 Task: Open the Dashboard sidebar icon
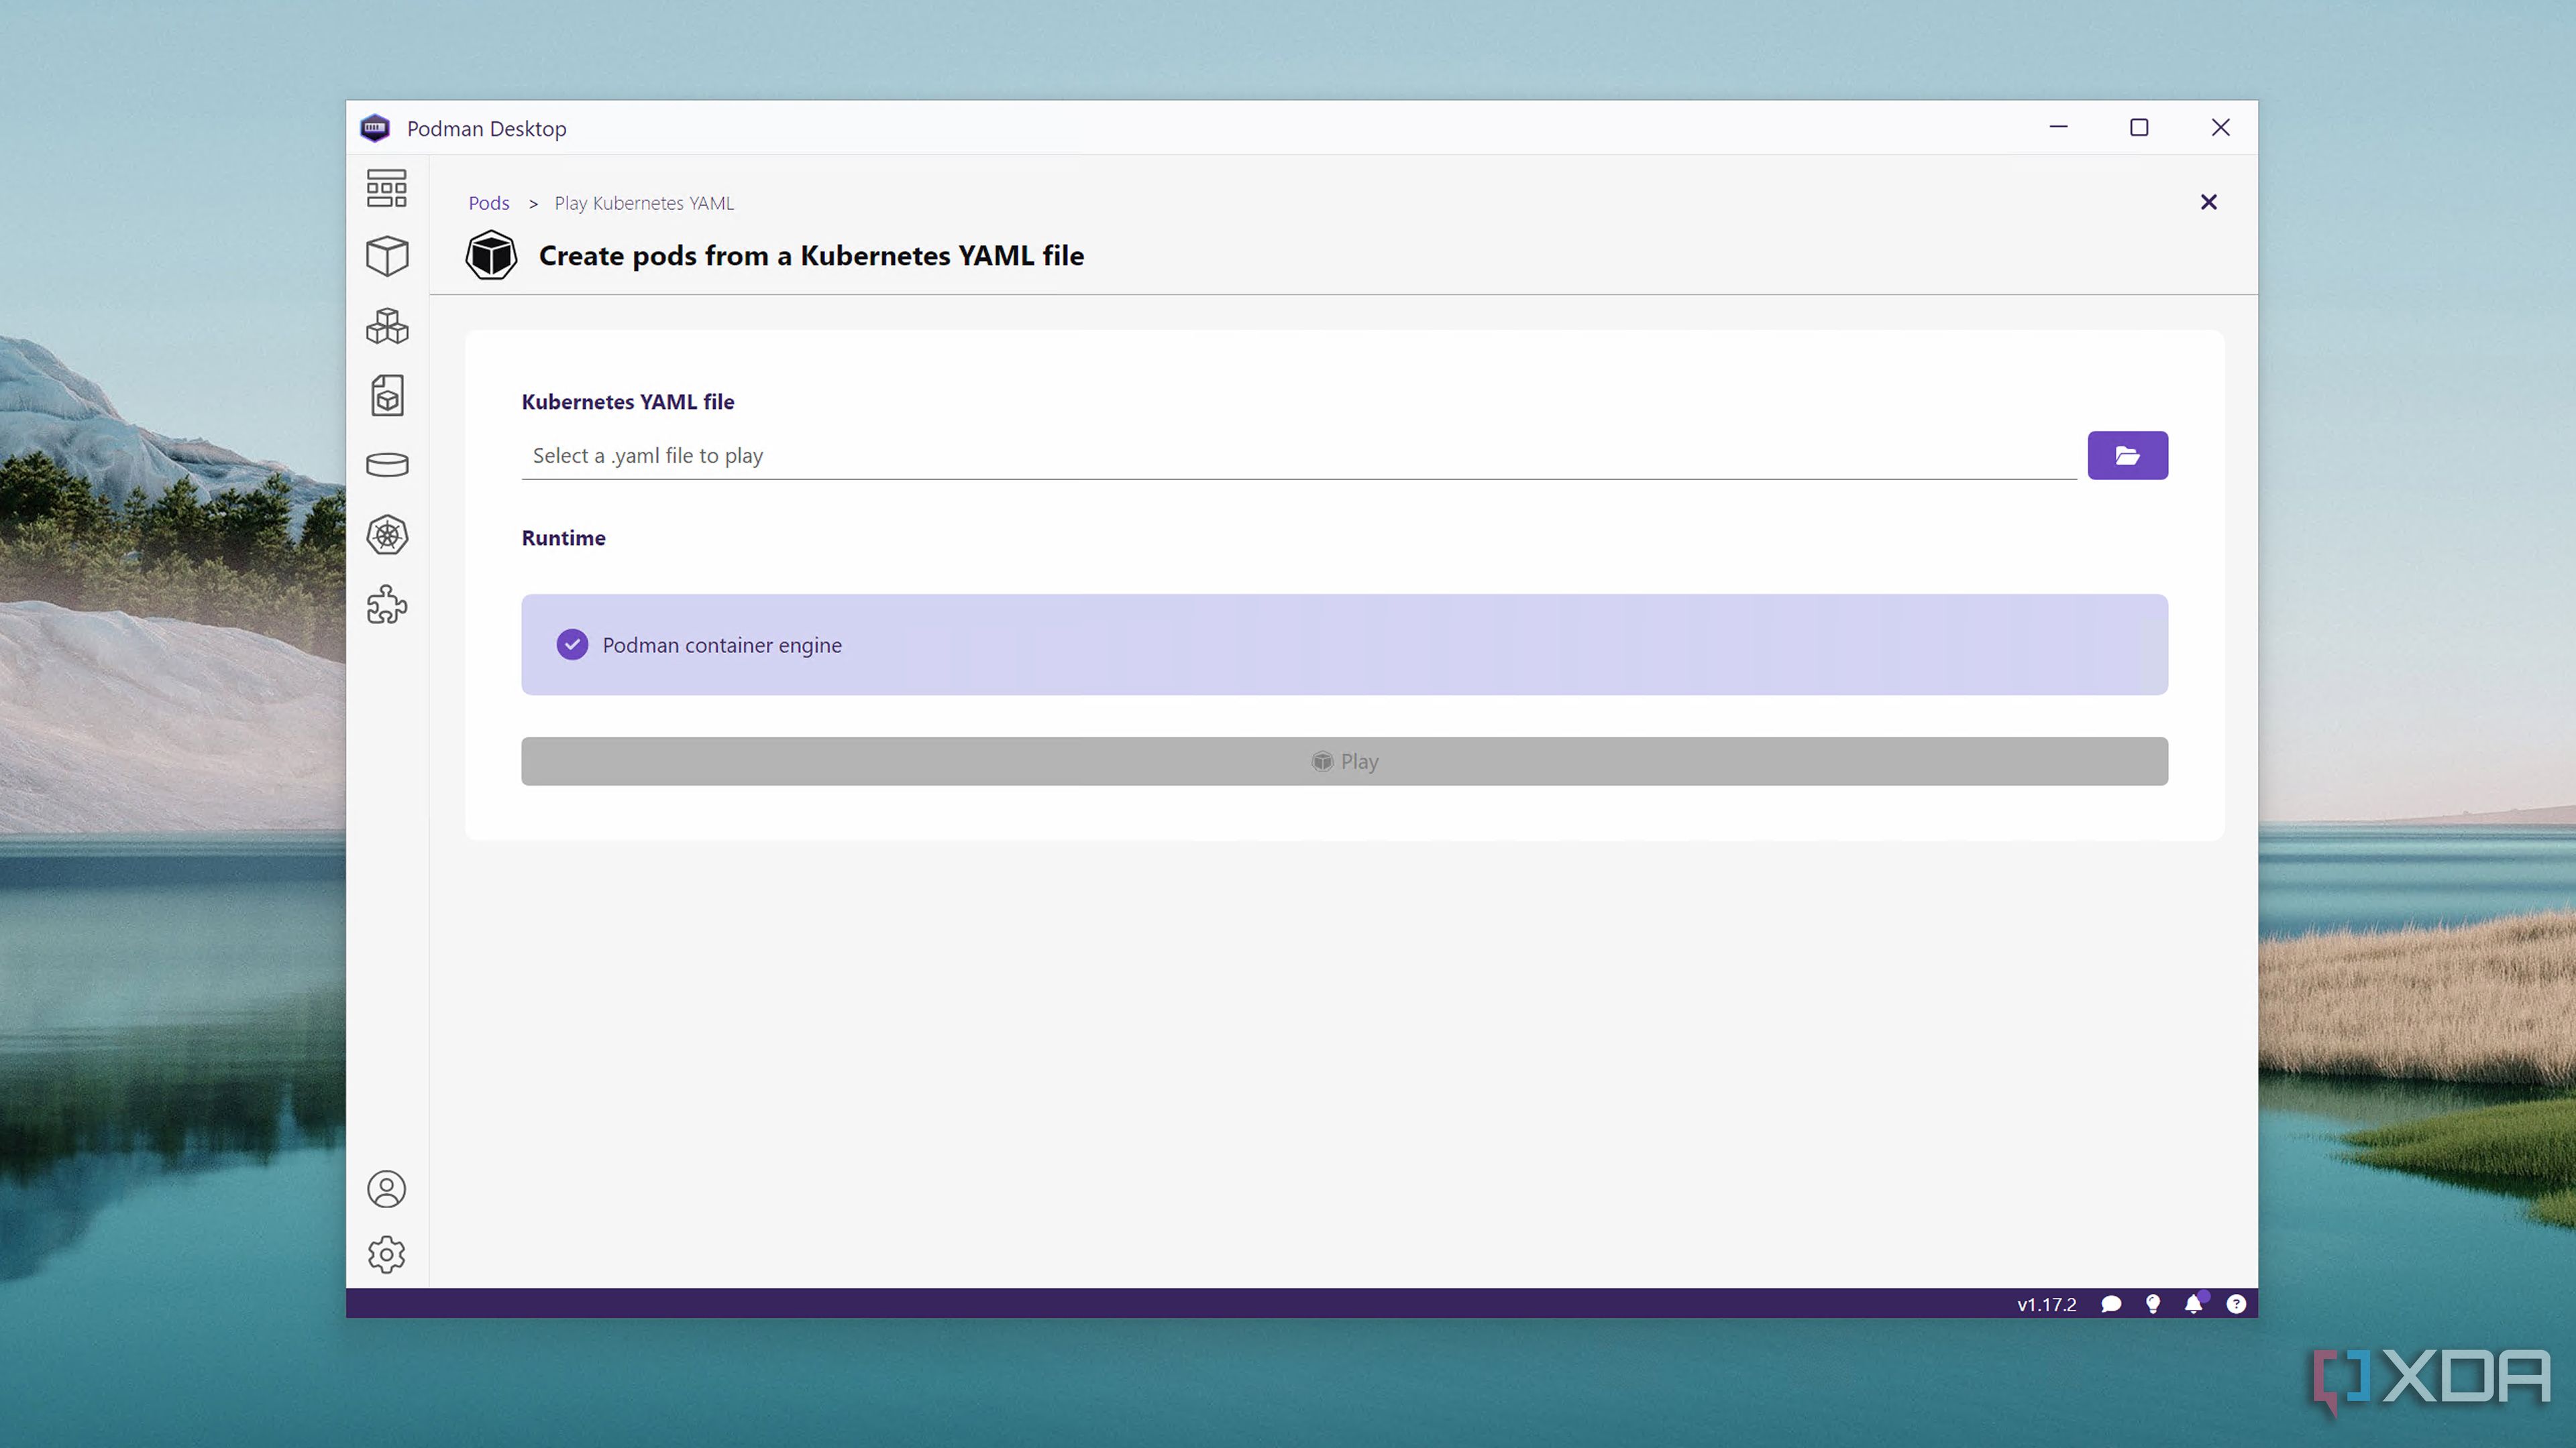click(386, 188)
